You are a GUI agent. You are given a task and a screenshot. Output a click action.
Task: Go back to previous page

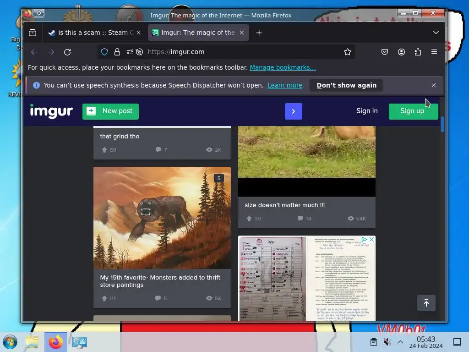click(34, 52)
